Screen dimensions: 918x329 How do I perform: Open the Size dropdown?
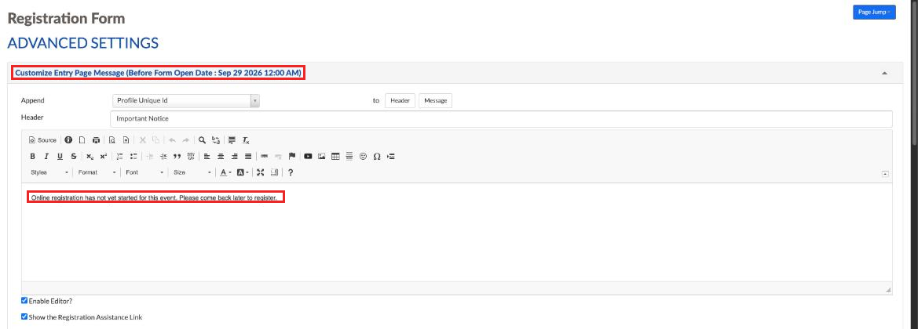point(192,172)
